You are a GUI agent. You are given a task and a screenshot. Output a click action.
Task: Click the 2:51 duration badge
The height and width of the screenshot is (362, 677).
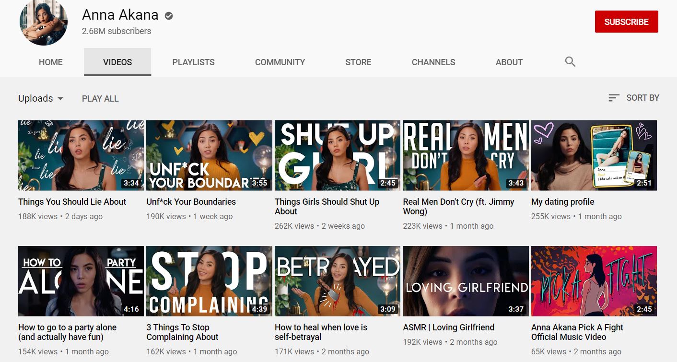644,183
